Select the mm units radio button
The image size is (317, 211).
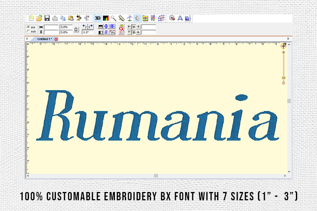click(x=28, y=27)
